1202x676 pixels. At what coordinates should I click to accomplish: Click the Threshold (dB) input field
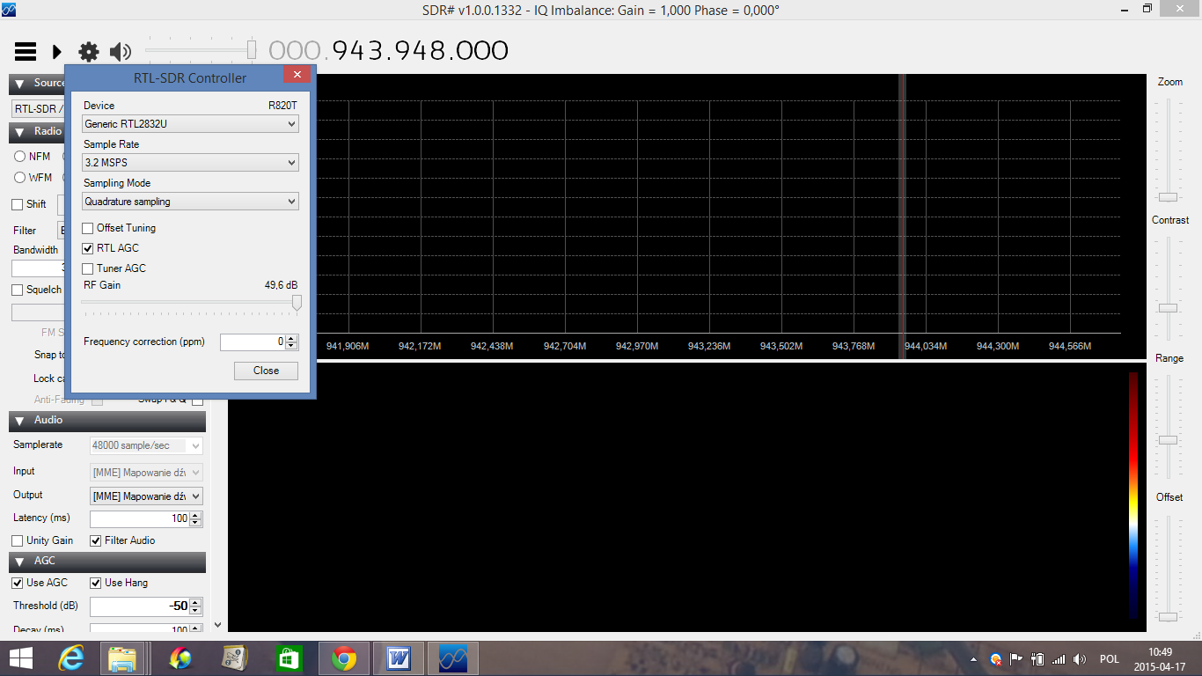[x=140, y=606]
